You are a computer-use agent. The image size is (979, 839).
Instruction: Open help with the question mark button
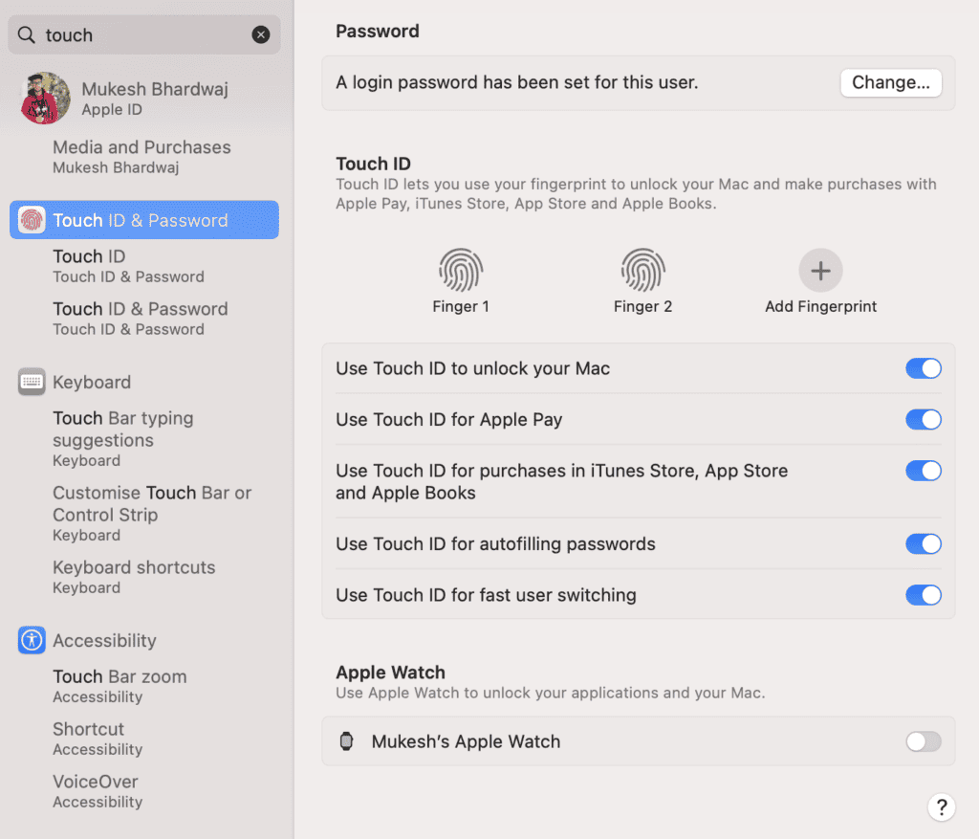[941, 806]
